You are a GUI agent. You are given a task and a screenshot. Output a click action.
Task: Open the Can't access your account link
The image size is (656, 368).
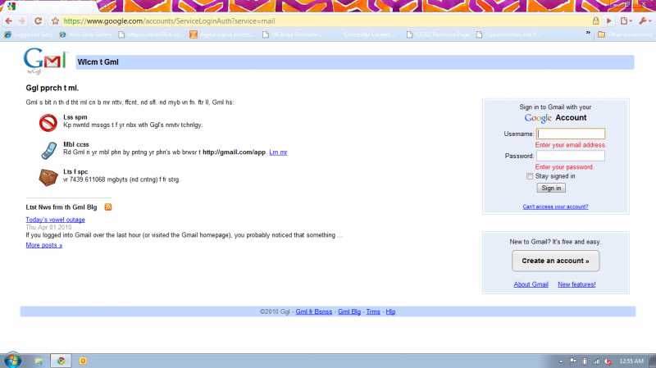pyautogui.click(x=555, y=207)
